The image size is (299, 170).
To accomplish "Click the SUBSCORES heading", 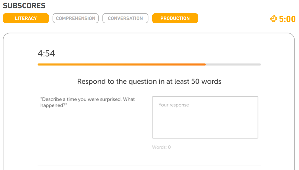I will [24, 5].
